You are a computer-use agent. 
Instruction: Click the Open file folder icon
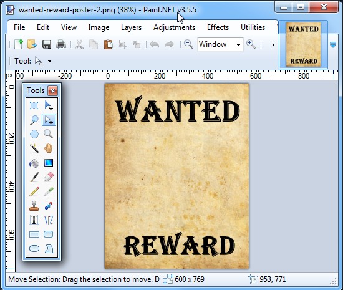pyautogui.click(x=32, y=44)
